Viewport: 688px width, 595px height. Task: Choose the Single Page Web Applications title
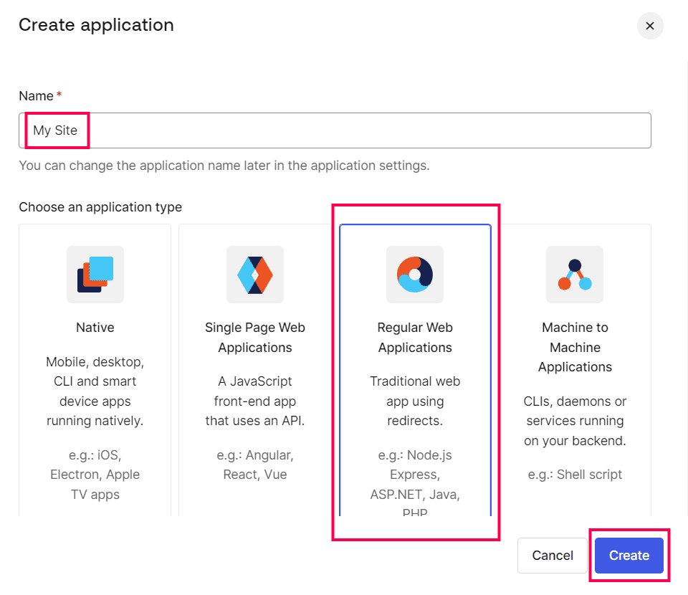click(x=255, y=338)
